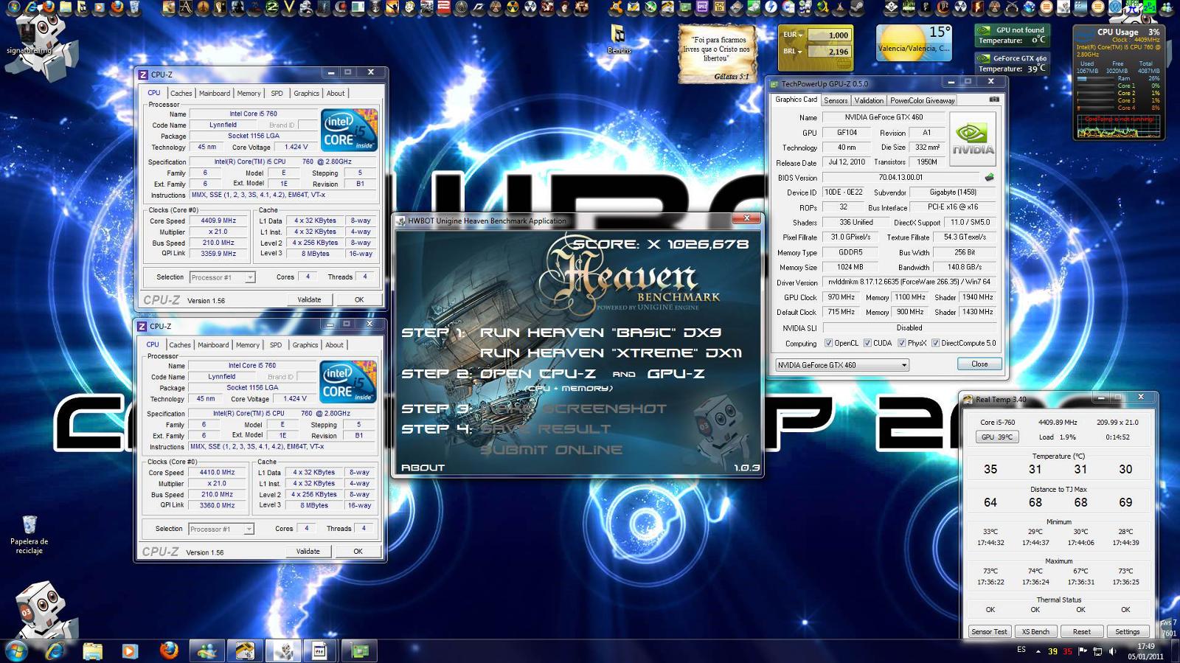Open SPD tab in bottom CPU-Z
Image resolution: width=1180 pixels, height=663 pixels.
[276, 345]
